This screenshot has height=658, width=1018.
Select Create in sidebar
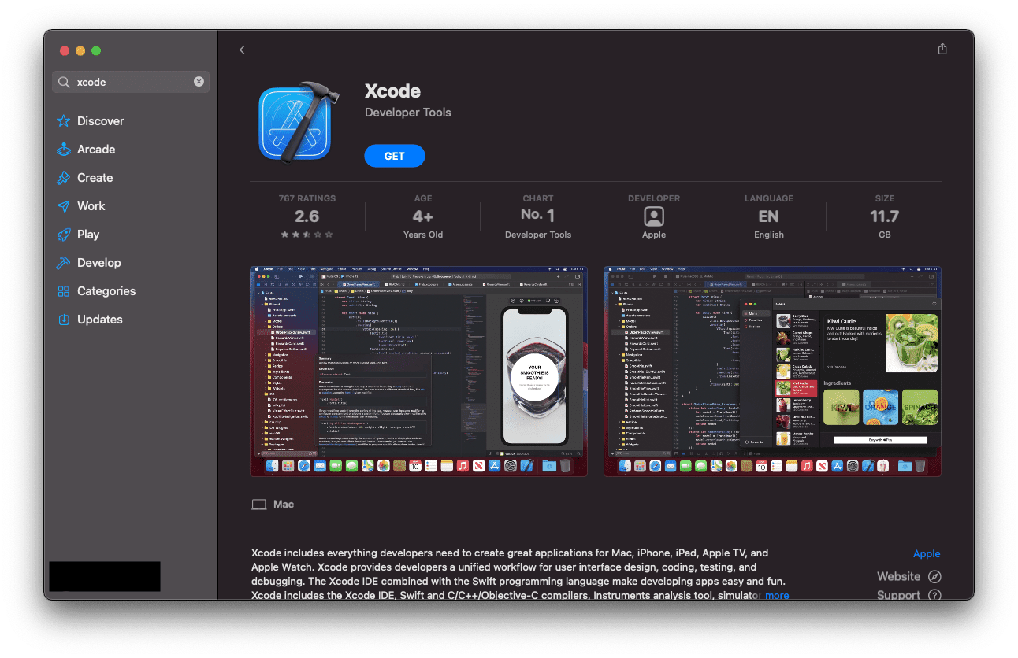point(95,178)
